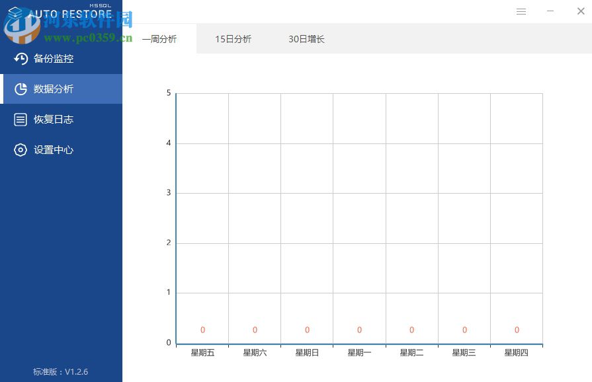Click the 星期二 axis label
Screen dimensions: 592x382
(412, 352)
